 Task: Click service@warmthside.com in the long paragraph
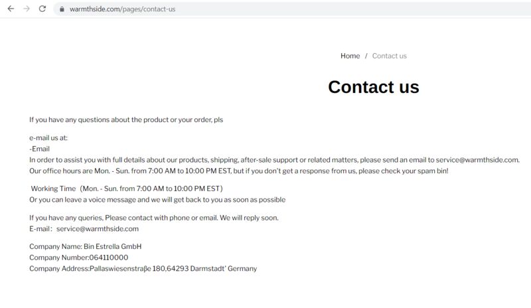click(x=477, y=160)
